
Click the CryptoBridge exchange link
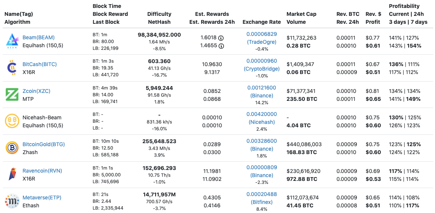(x=262, y=69)
